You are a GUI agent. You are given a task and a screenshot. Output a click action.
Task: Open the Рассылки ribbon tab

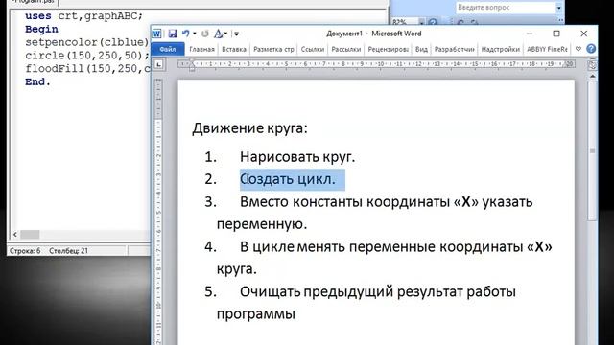point(345,49)
